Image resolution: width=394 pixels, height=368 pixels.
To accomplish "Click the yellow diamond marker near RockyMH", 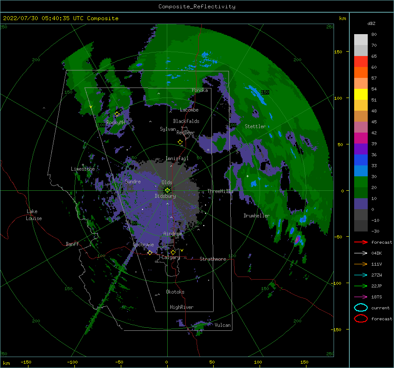I will pos(117,114).
